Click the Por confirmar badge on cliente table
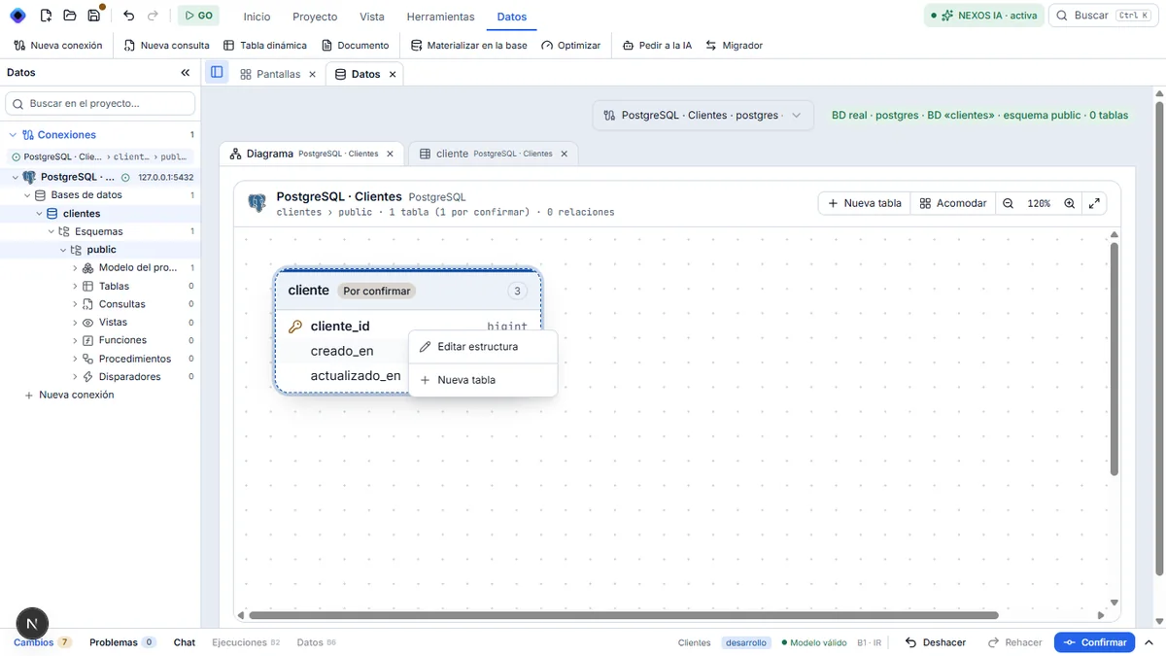 (377, 291)
